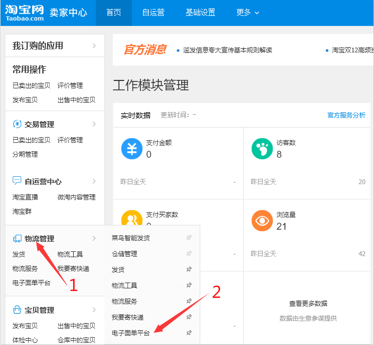Open 发布宝贝 under 宝贝管理
Screen dimensions: 374x345
point(25,326)
